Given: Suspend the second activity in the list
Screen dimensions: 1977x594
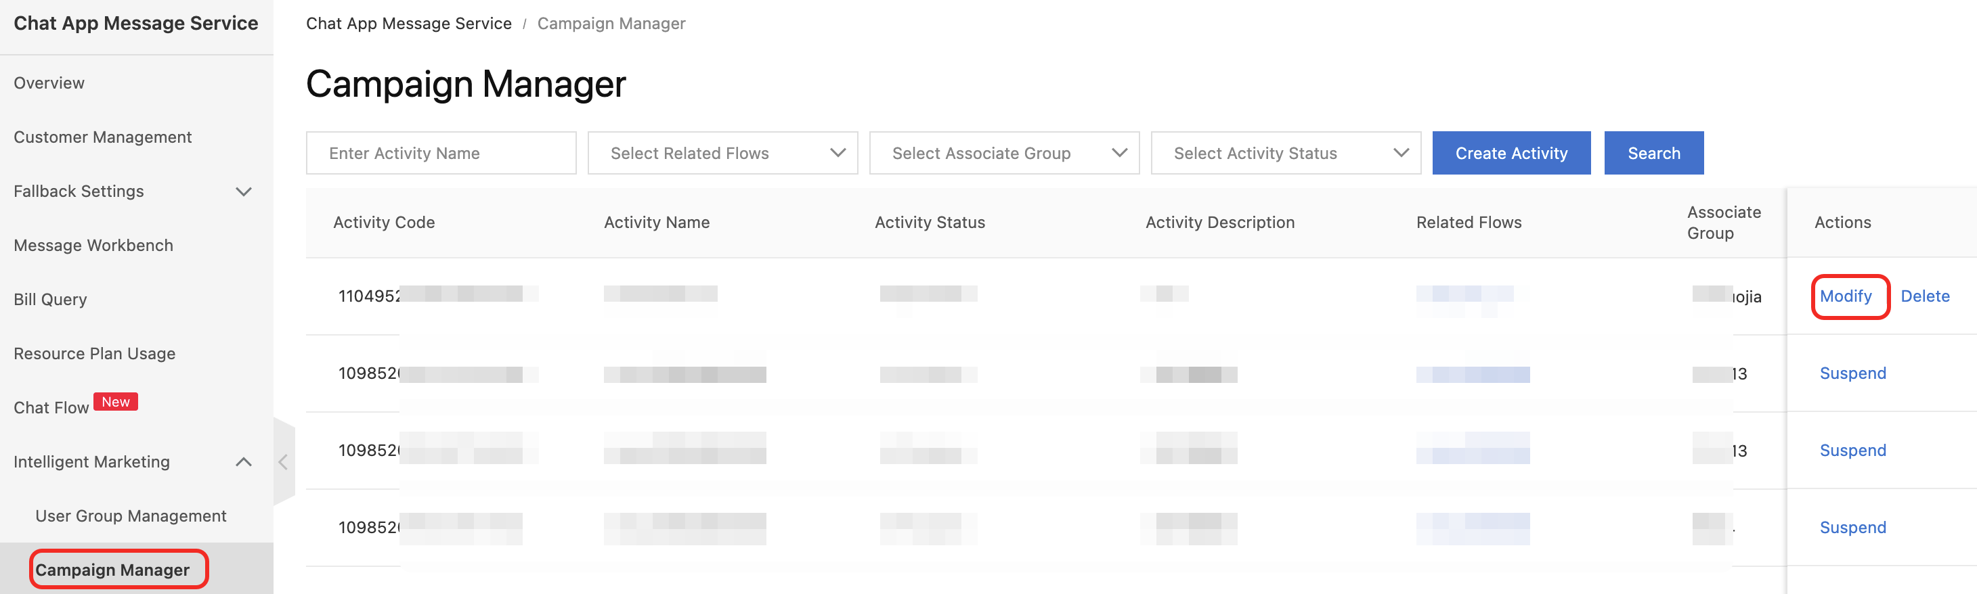Looking at the screenshot, I should 1852,373.
